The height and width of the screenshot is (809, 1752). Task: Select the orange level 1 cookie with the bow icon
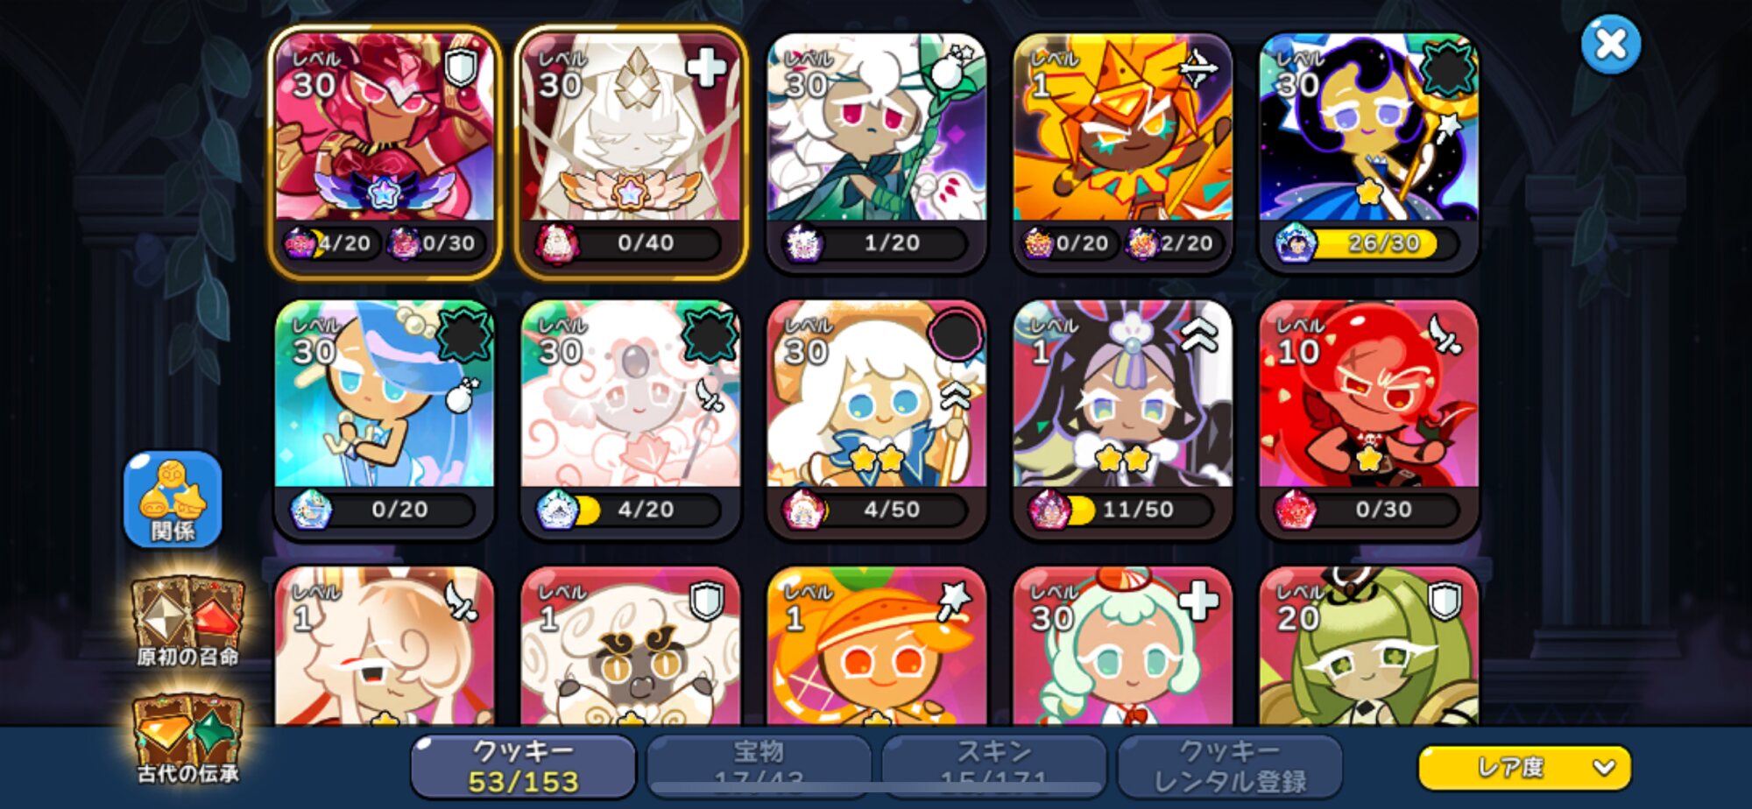(x=1122, y=151)
